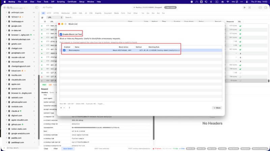Click the globe icon beside github.com
The width and height of the screenshot is (270, 151).
[x=9, y=124]
